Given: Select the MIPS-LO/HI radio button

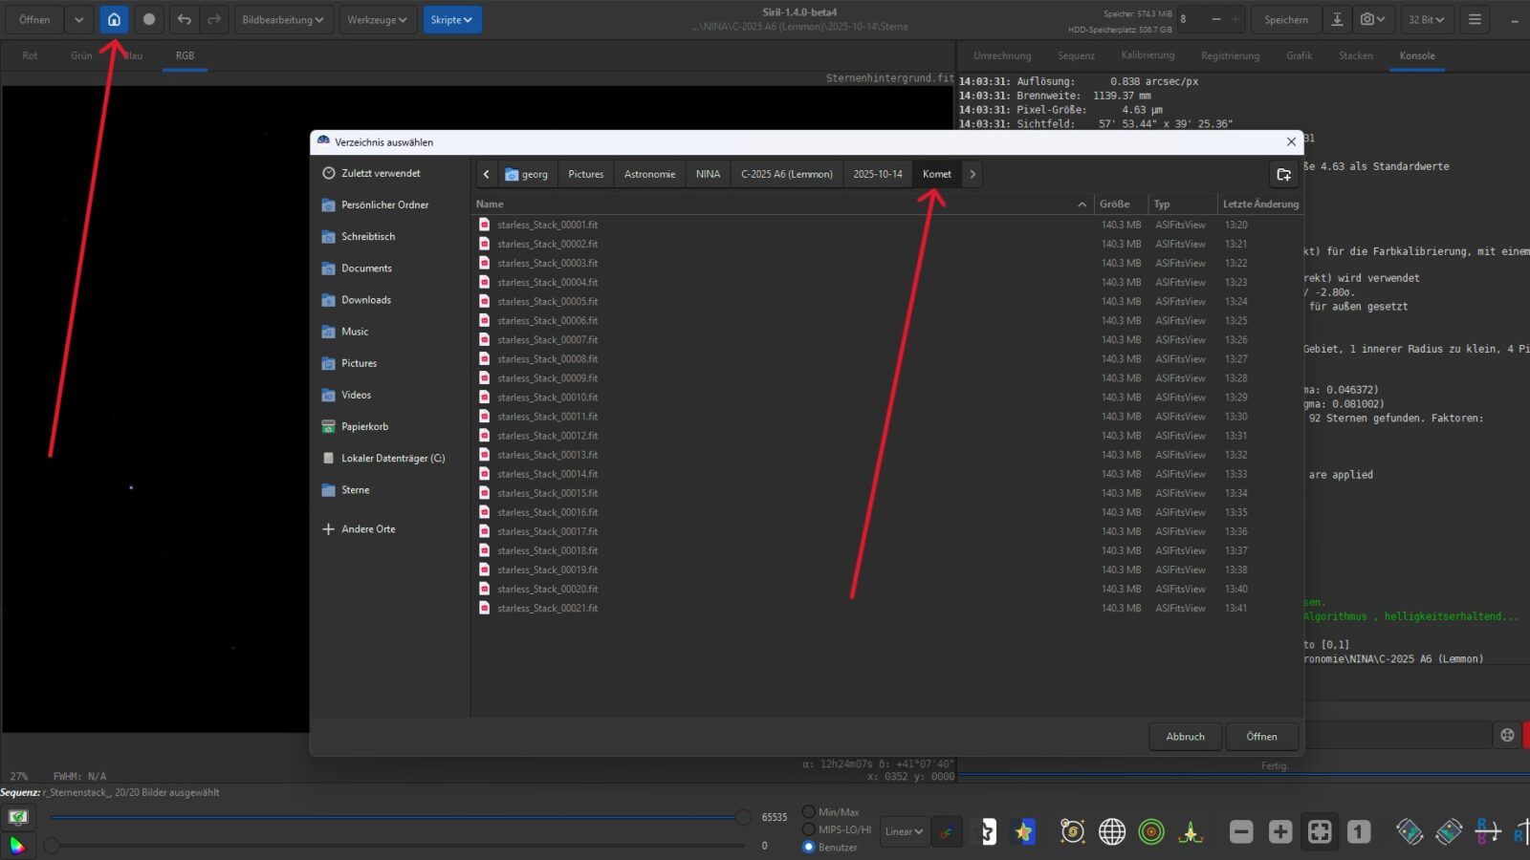Looking at the screenshot, I should click(x=809, y=829).
